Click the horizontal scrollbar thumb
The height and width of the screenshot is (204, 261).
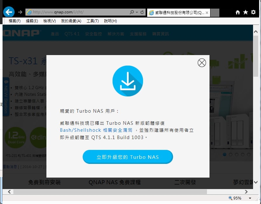pyautogui.click(x=110, y=192)
